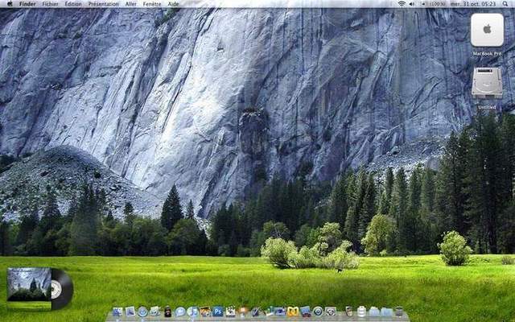Click the album art vinyl widget
The width and height of the screenshot is (515, 322).
tap(39, 288)
